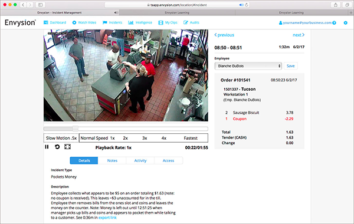This screenshot has height=224, width=354.
Task: Click the Watch Video play-circle icon
Action: pos(74,22)
